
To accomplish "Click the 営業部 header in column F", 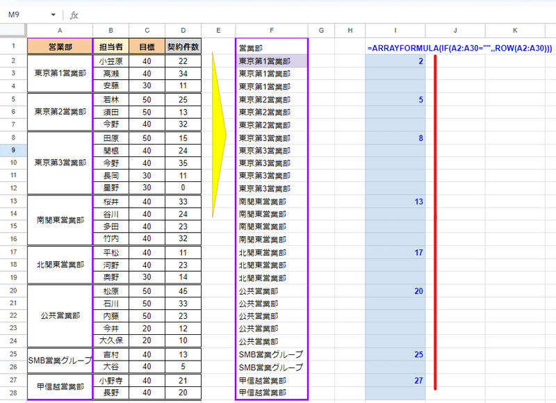I will 272,48.
